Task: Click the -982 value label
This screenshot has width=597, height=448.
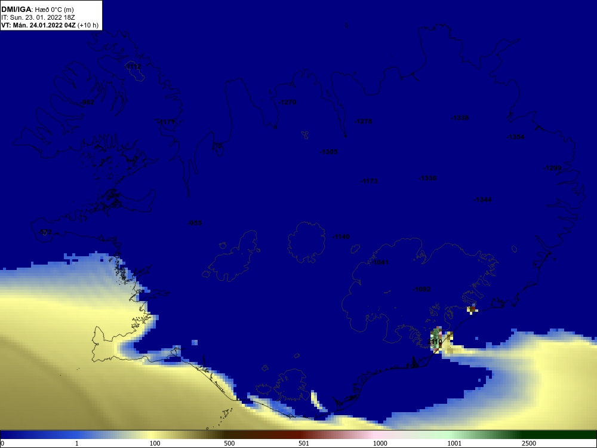Action: point(87,102)
